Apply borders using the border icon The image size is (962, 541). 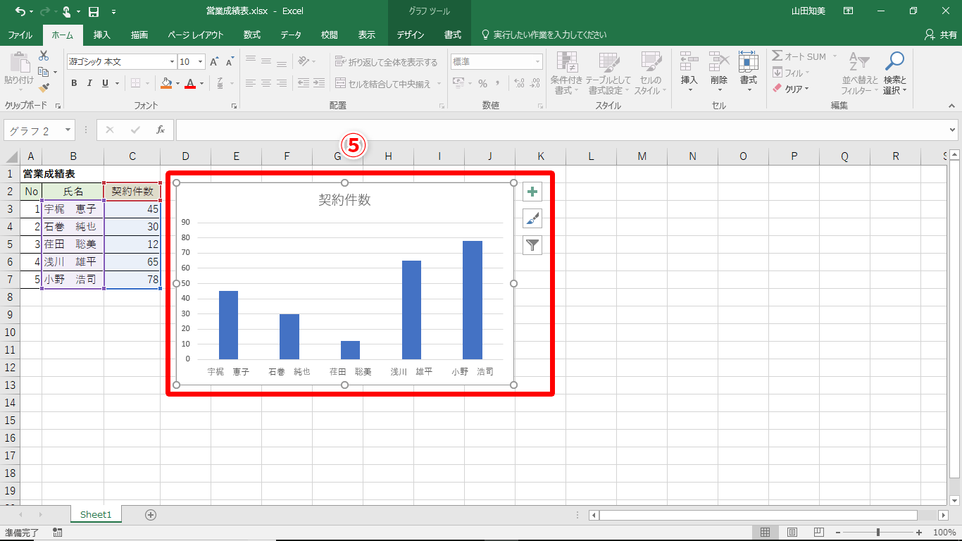pyautogui.click(x=135, y=83)
